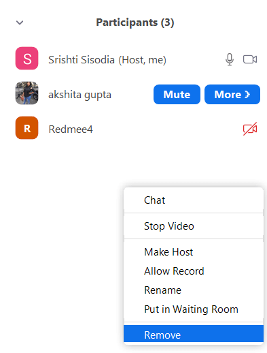This screenshot has width=267, height=353.
Task: Open the More options dropdown
Action: pyautogui.click(x=232, y=95)
